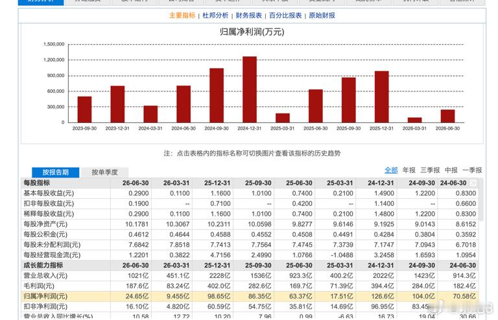The width and height of the screenshot is (498, 320).
Task: Click the 稀释每股收益(元) indicator name
Action: [x=49, y=214]
